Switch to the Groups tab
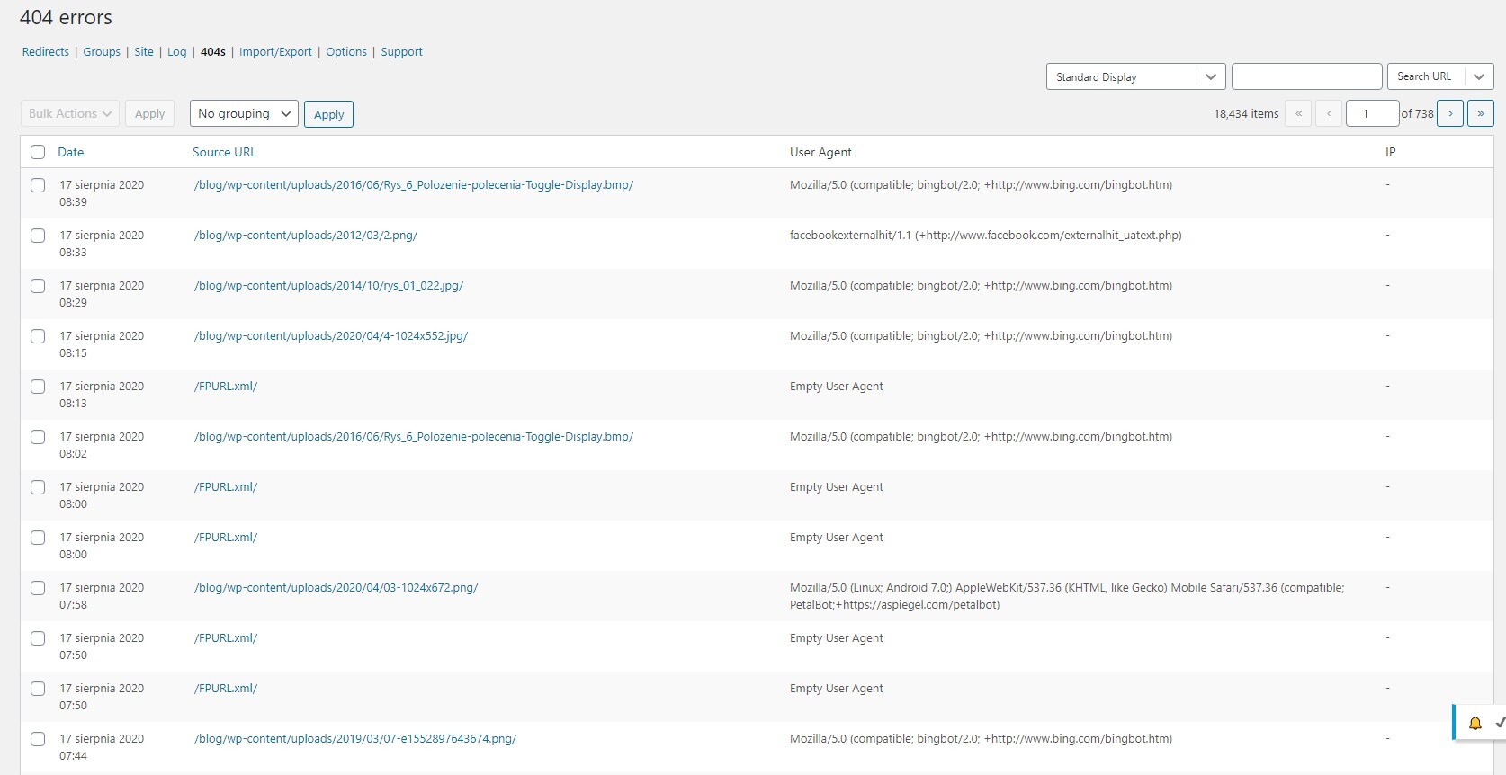 point(102,52)
